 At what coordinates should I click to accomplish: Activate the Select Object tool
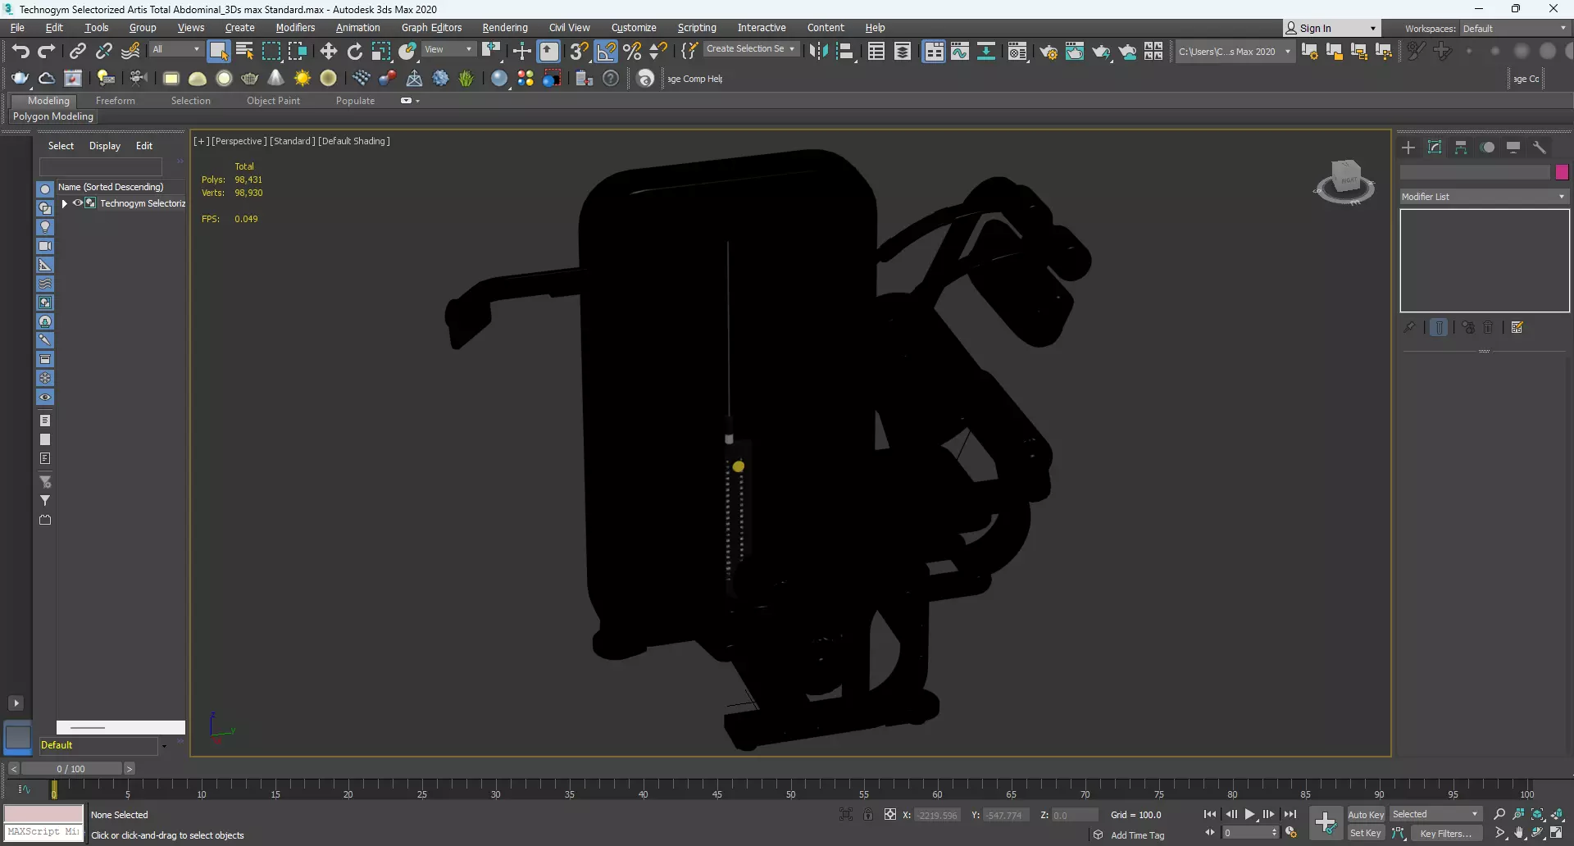pos(218,51)
